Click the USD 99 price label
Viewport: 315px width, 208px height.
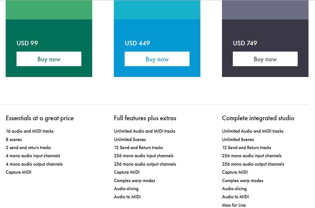click(27, 43)
